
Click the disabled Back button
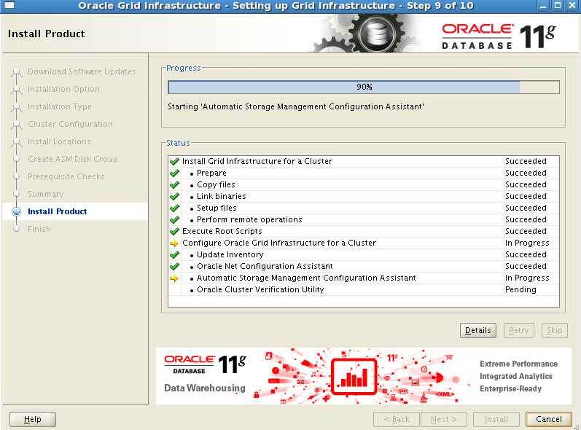pos(397,419)
